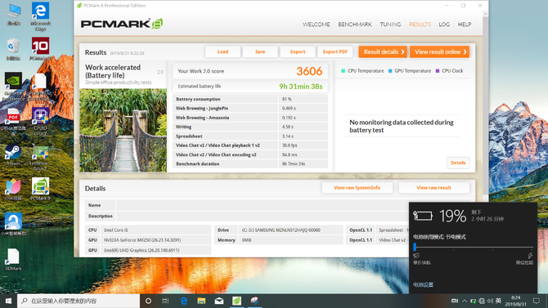
Task: Toggle the CPU Temperature legend item
Action: (362, 71)
